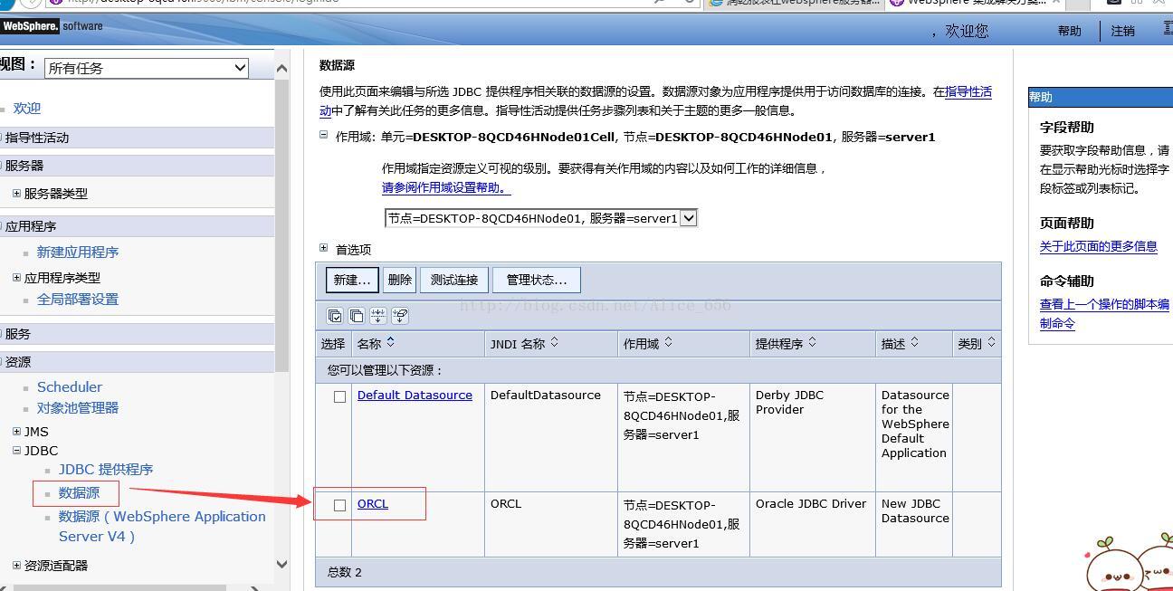Open the scope selection dropdown for server1
Viewport: 1173px width, 591px height.
(541, 218)
